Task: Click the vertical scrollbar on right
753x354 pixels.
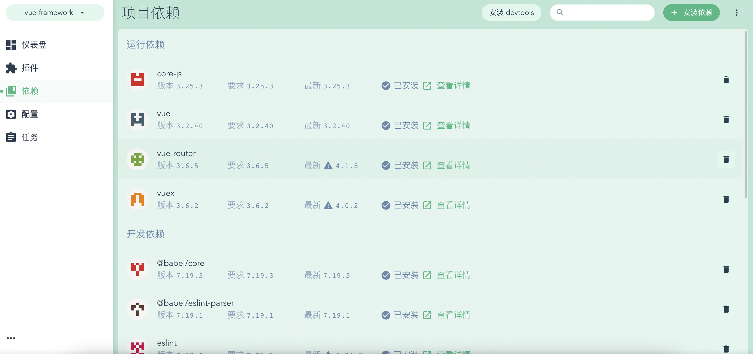Action: 745,117
